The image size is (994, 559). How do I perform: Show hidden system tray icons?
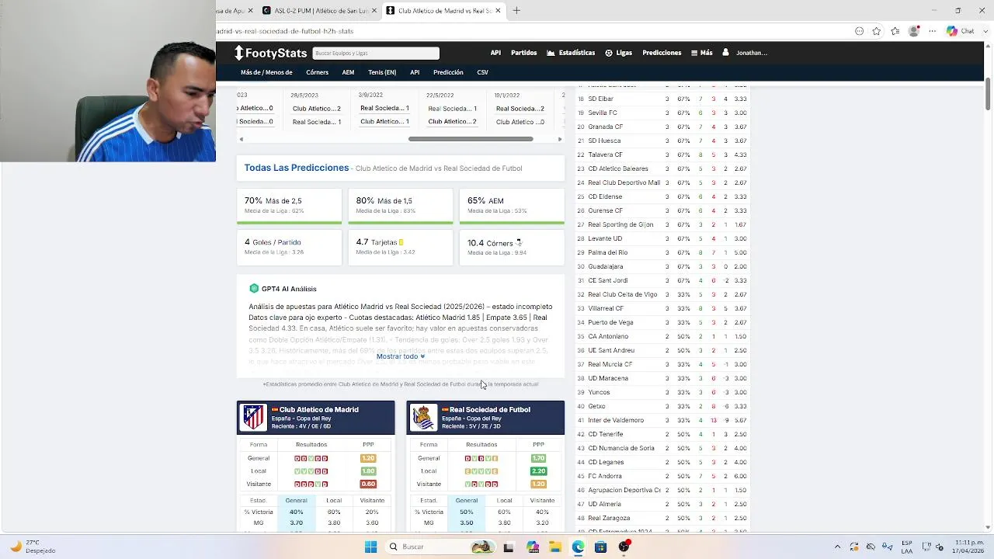point(837,547)
